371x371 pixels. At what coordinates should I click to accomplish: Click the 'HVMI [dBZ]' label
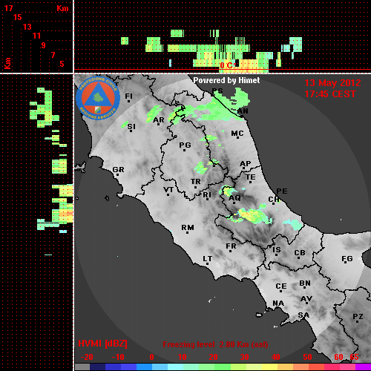(x=102, y=344)
